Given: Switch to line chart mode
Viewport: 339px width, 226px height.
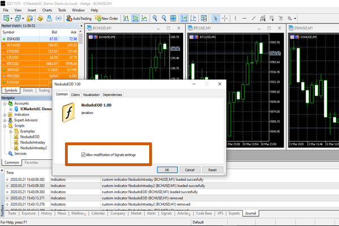Looking at the screenshot, I should (145, 19).
